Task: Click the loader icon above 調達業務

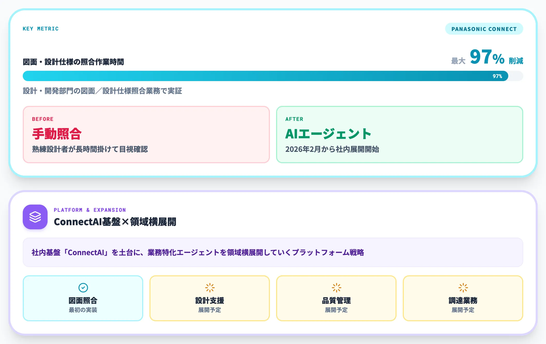Action: (x=463, y=288)
